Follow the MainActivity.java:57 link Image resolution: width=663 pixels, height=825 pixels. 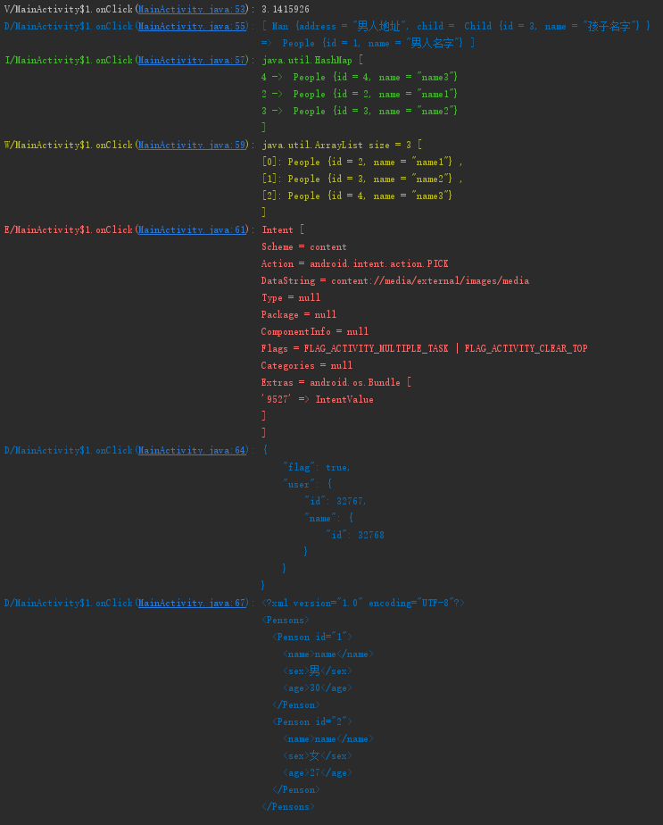tap(192, 60)
